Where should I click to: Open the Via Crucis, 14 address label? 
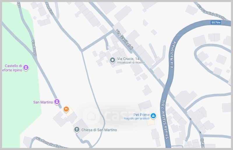coord(128,59)
